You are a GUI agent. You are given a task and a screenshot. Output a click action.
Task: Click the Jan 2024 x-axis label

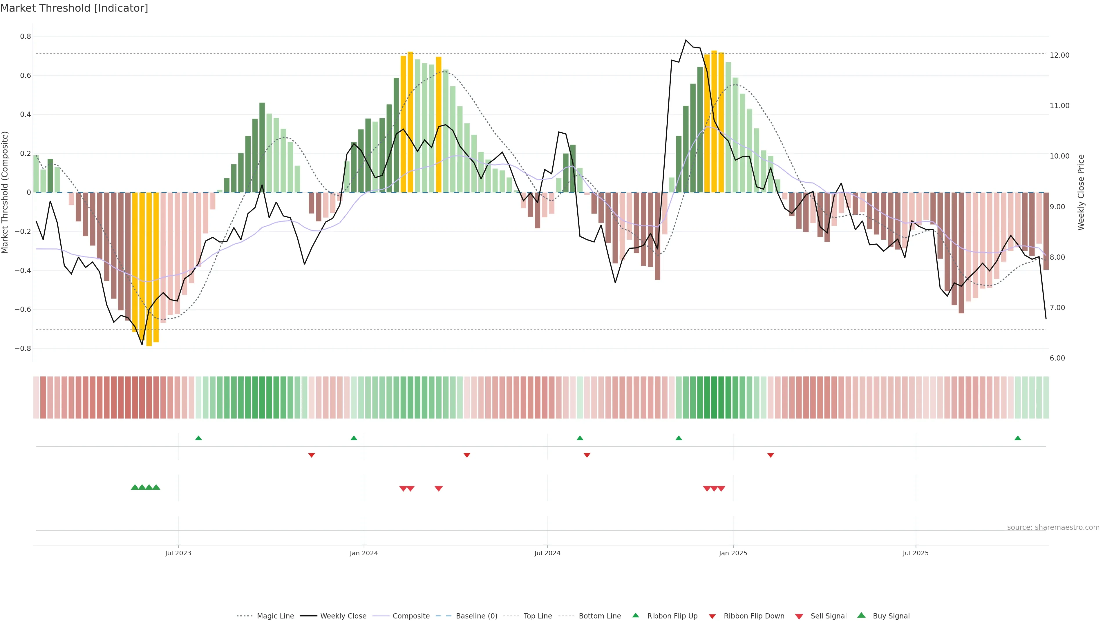[x=364, y=553]
